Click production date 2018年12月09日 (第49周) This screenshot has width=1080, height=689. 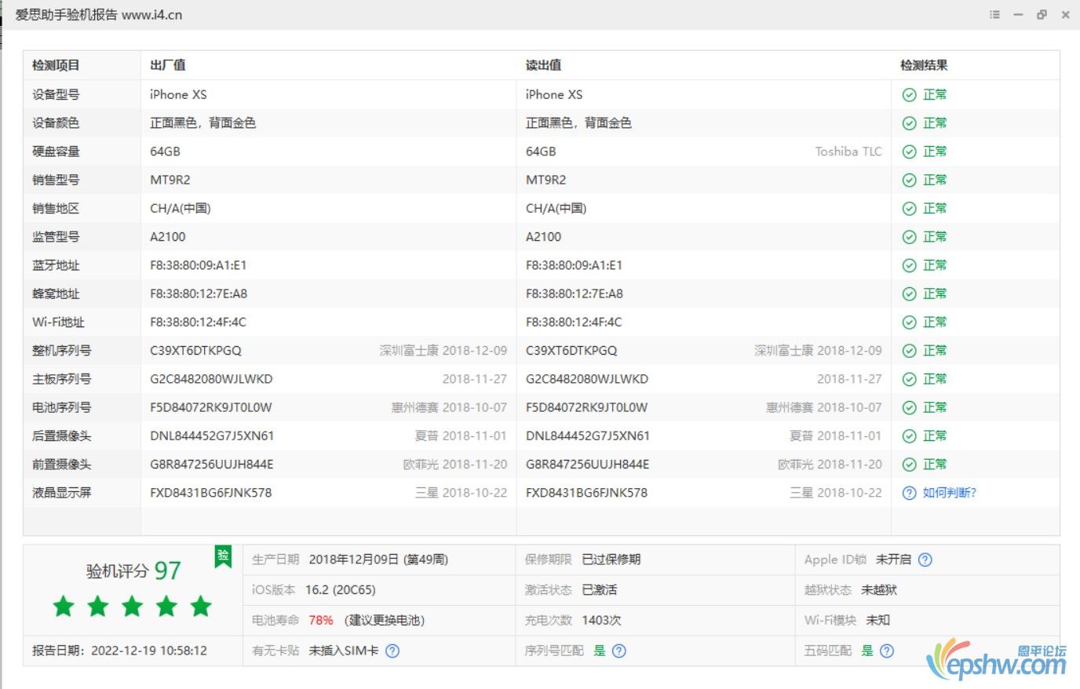pyautogui.click(x=378, y=560)
